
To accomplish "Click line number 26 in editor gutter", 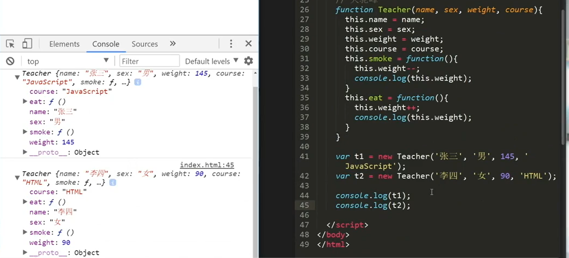I will 304,10.
